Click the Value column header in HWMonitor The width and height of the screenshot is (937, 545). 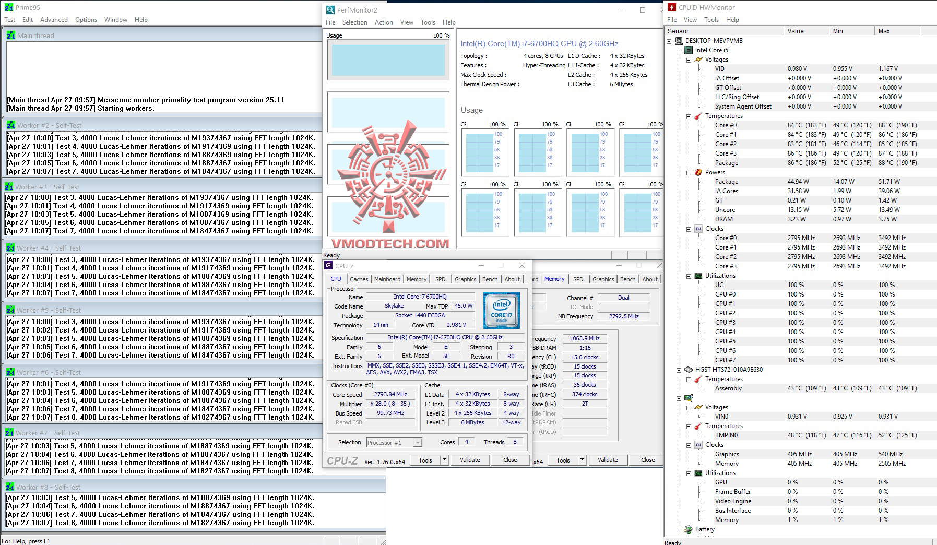[x=806, y=31]
